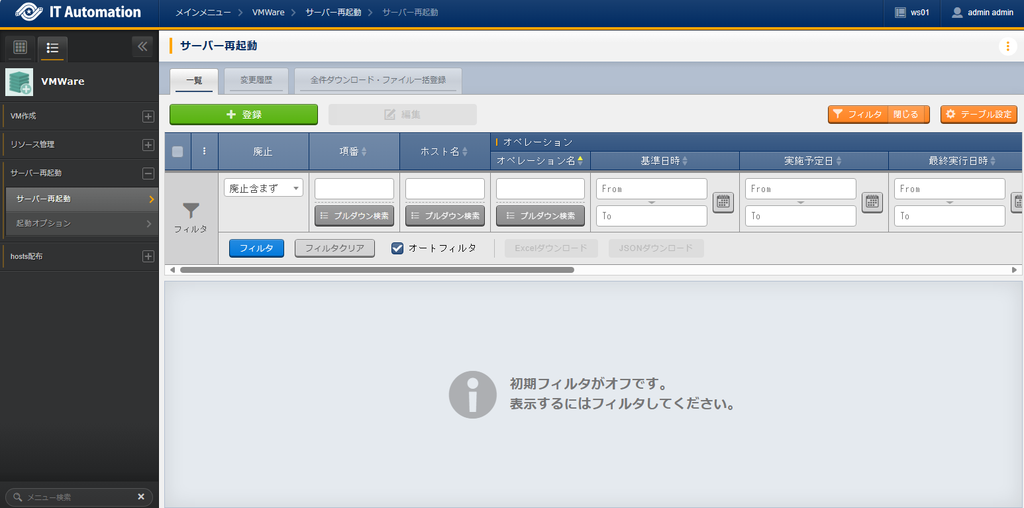The height and width of the screenshot is (508, 1024).
Task: Open calendar picker for 基準日時 filter
Action: click(x=723, y=202)
